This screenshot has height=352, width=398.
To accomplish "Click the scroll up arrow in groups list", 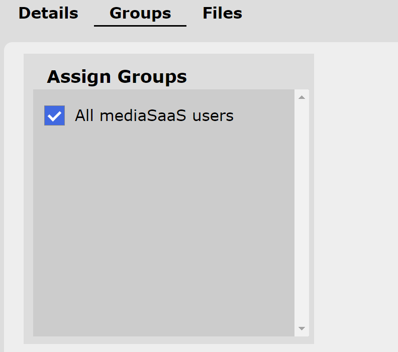I will (x=302, y=97).
